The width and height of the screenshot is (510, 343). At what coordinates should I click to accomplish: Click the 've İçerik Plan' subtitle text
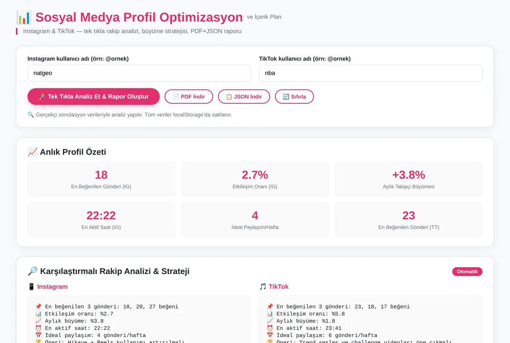[x=264, y=17]
